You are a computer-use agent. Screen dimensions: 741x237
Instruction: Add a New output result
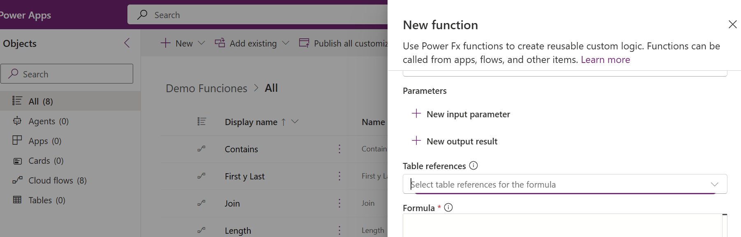click(455, 141)
